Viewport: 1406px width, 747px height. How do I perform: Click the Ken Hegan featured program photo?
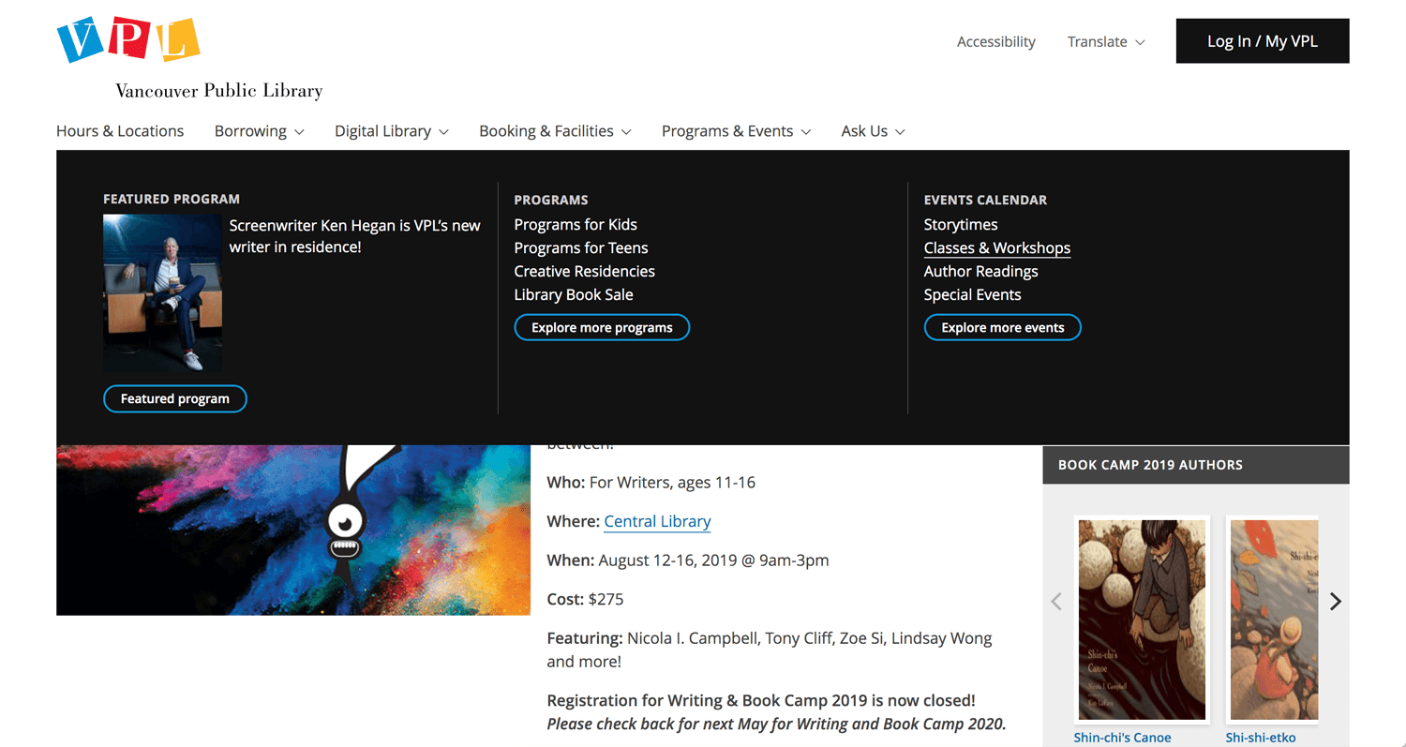162,293
